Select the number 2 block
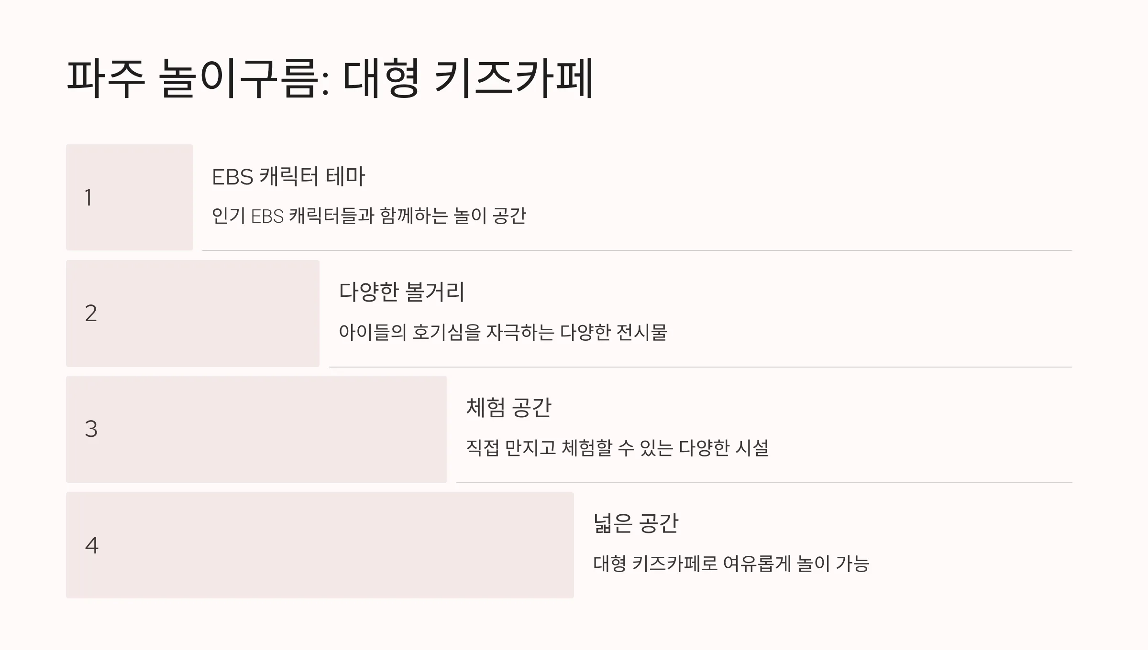 coord(193,314)
